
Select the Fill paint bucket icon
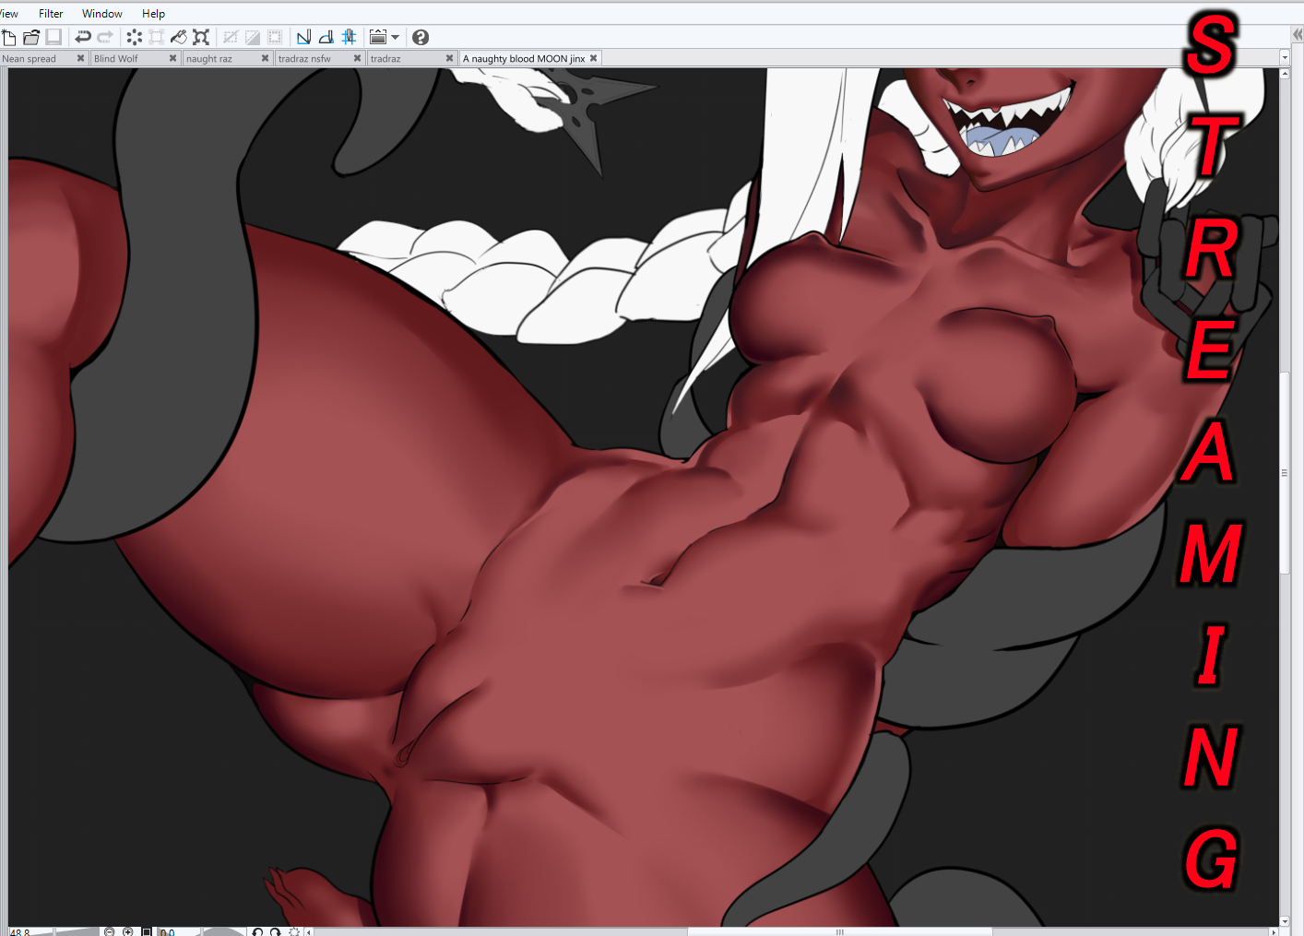click(179, 37)
